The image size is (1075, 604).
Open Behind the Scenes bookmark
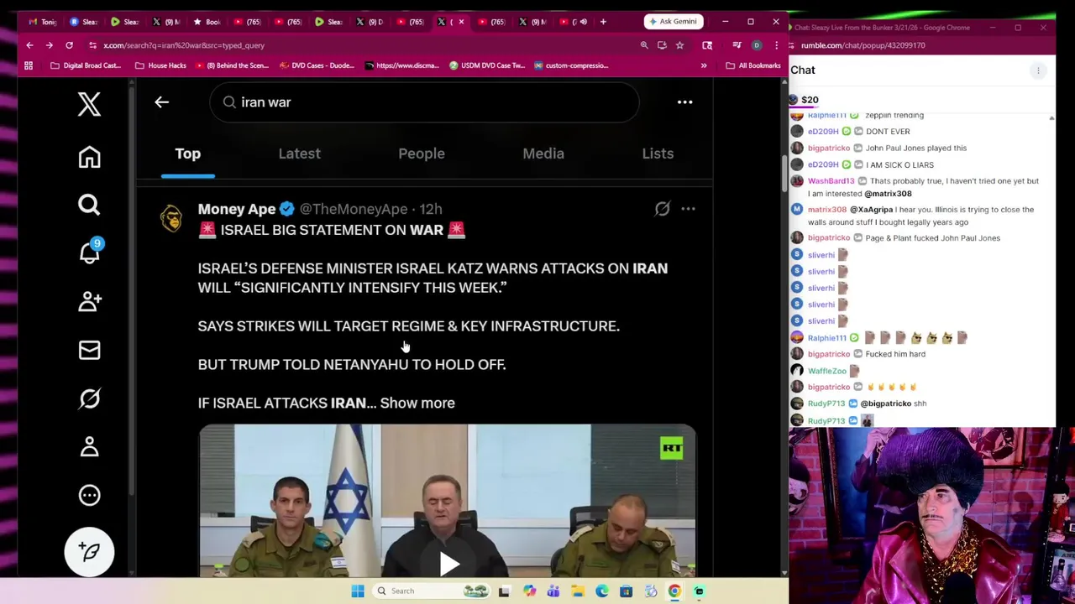tap(231, 65)
